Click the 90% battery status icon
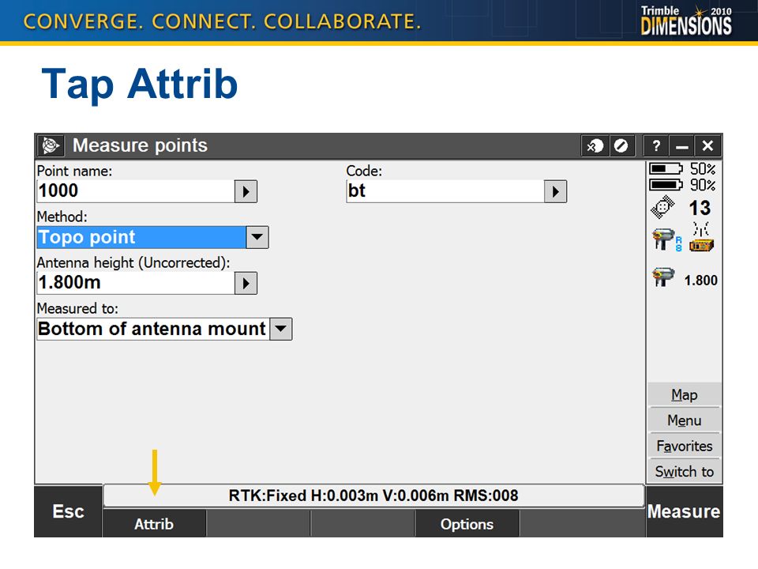The height and width of the screenshot is (569, 758). (x=665, y=185)
